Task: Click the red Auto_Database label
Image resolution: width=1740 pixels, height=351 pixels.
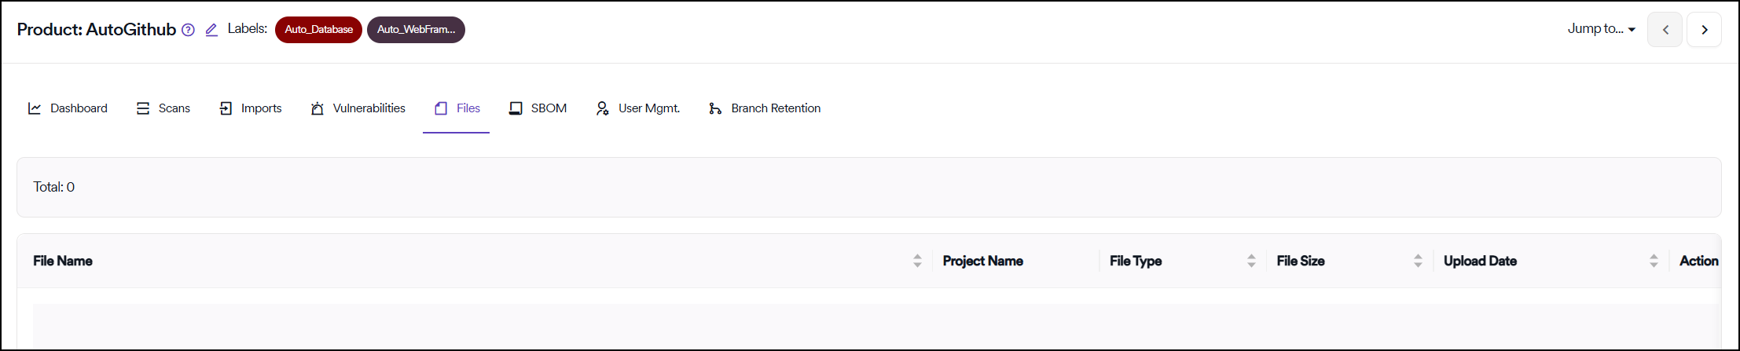Action: (318, 30)
